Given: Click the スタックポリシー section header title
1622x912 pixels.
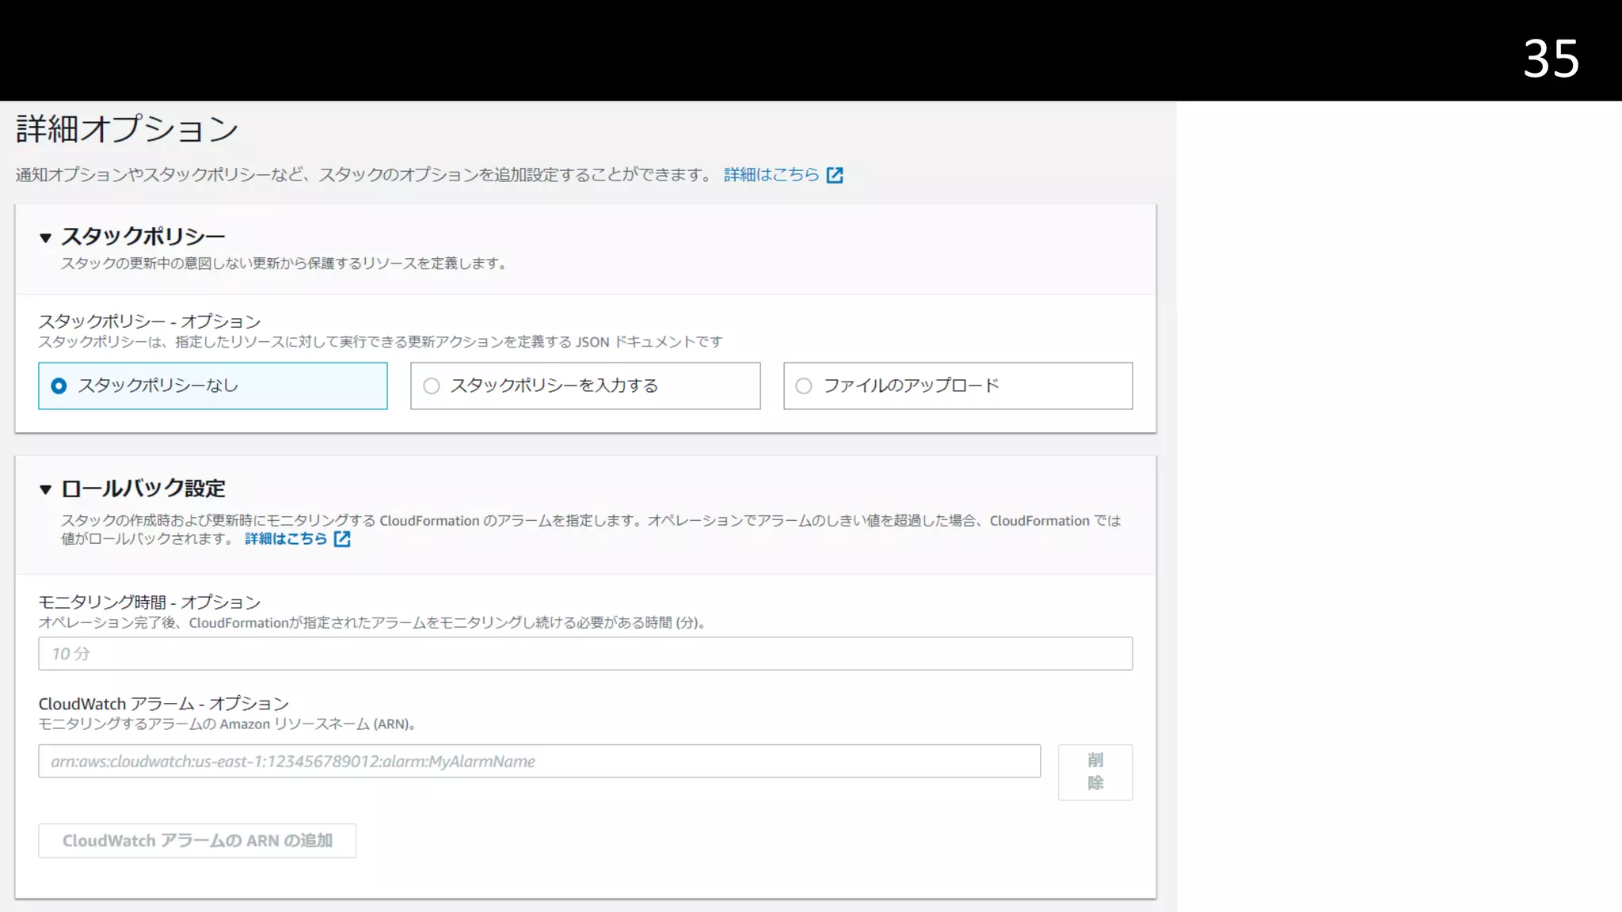Looking at the screenshot, I should coord(143,237).
